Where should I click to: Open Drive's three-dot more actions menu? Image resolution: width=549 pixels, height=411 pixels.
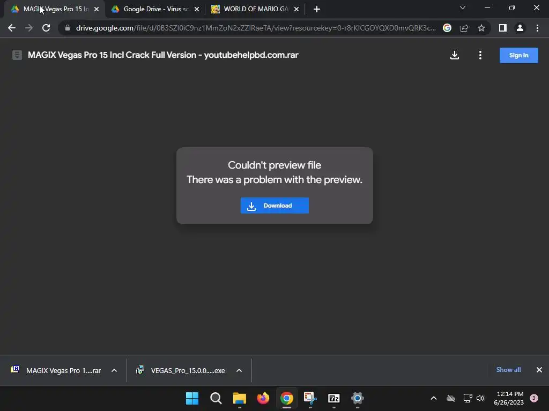(x=480, y=55)
